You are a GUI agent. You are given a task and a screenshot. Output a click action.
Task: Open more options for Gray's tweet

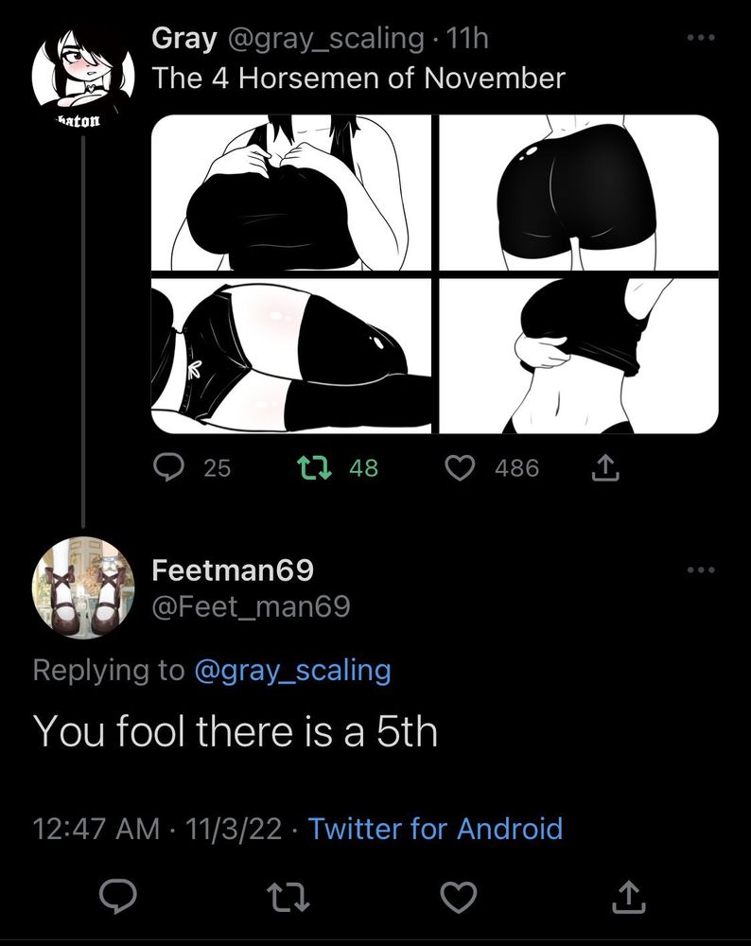(701, 38)
